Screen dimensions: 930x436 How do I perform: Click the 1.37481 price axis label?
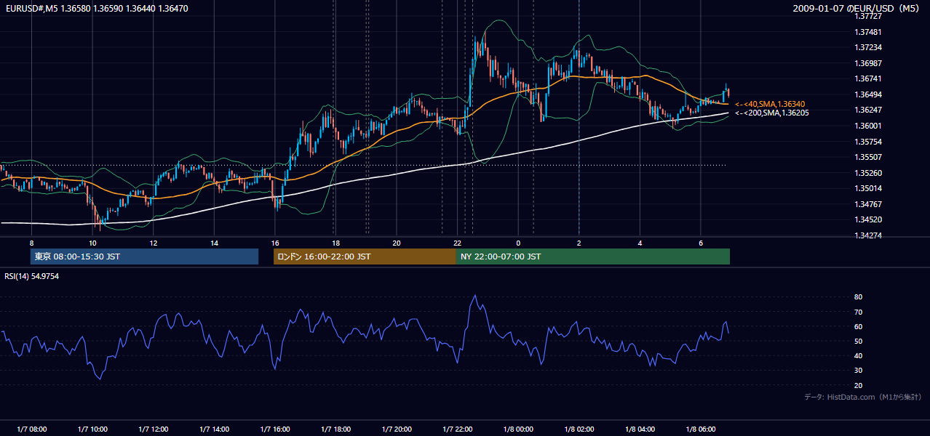click(x=868, y=32)
